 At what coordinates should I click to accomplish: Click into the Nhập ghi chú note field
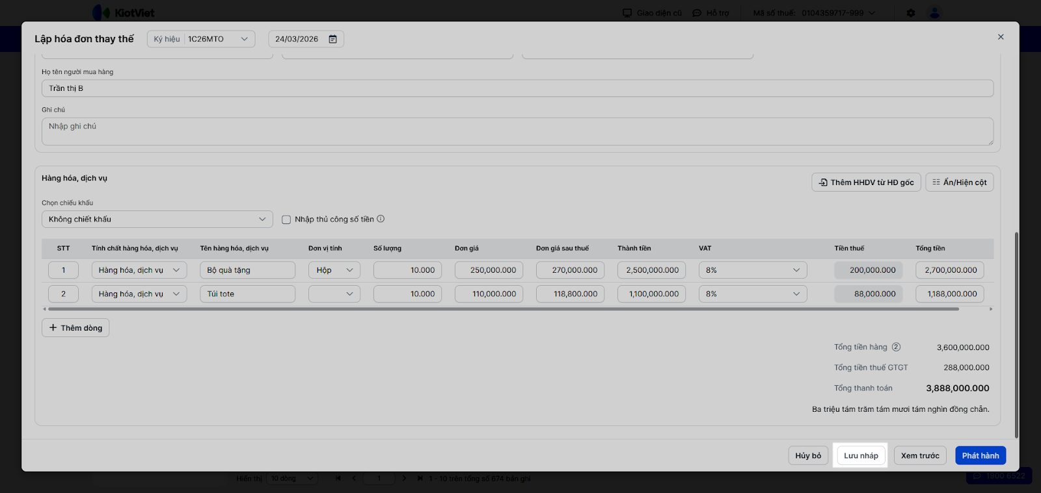tap(517, 131)
